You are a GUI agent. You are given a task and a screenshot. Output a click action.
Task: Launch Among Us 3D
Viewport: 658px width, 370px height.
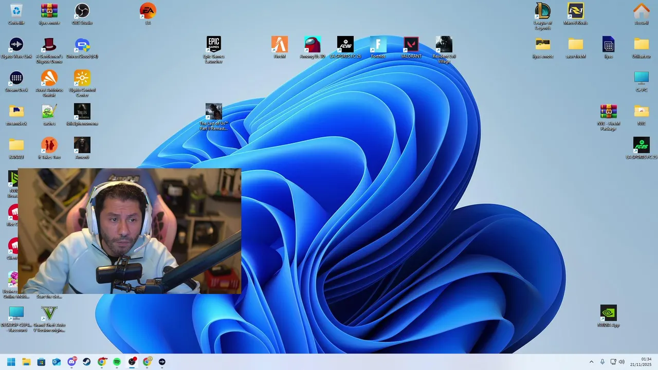pos(313,44)
